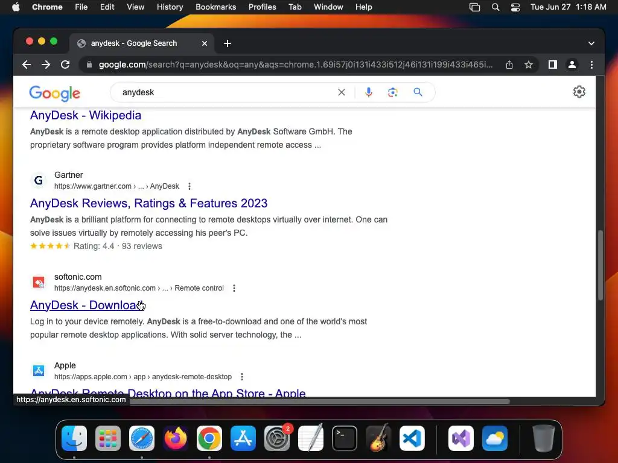Click the Gartner favicon
618x463 pixels.
pos(38,180)
